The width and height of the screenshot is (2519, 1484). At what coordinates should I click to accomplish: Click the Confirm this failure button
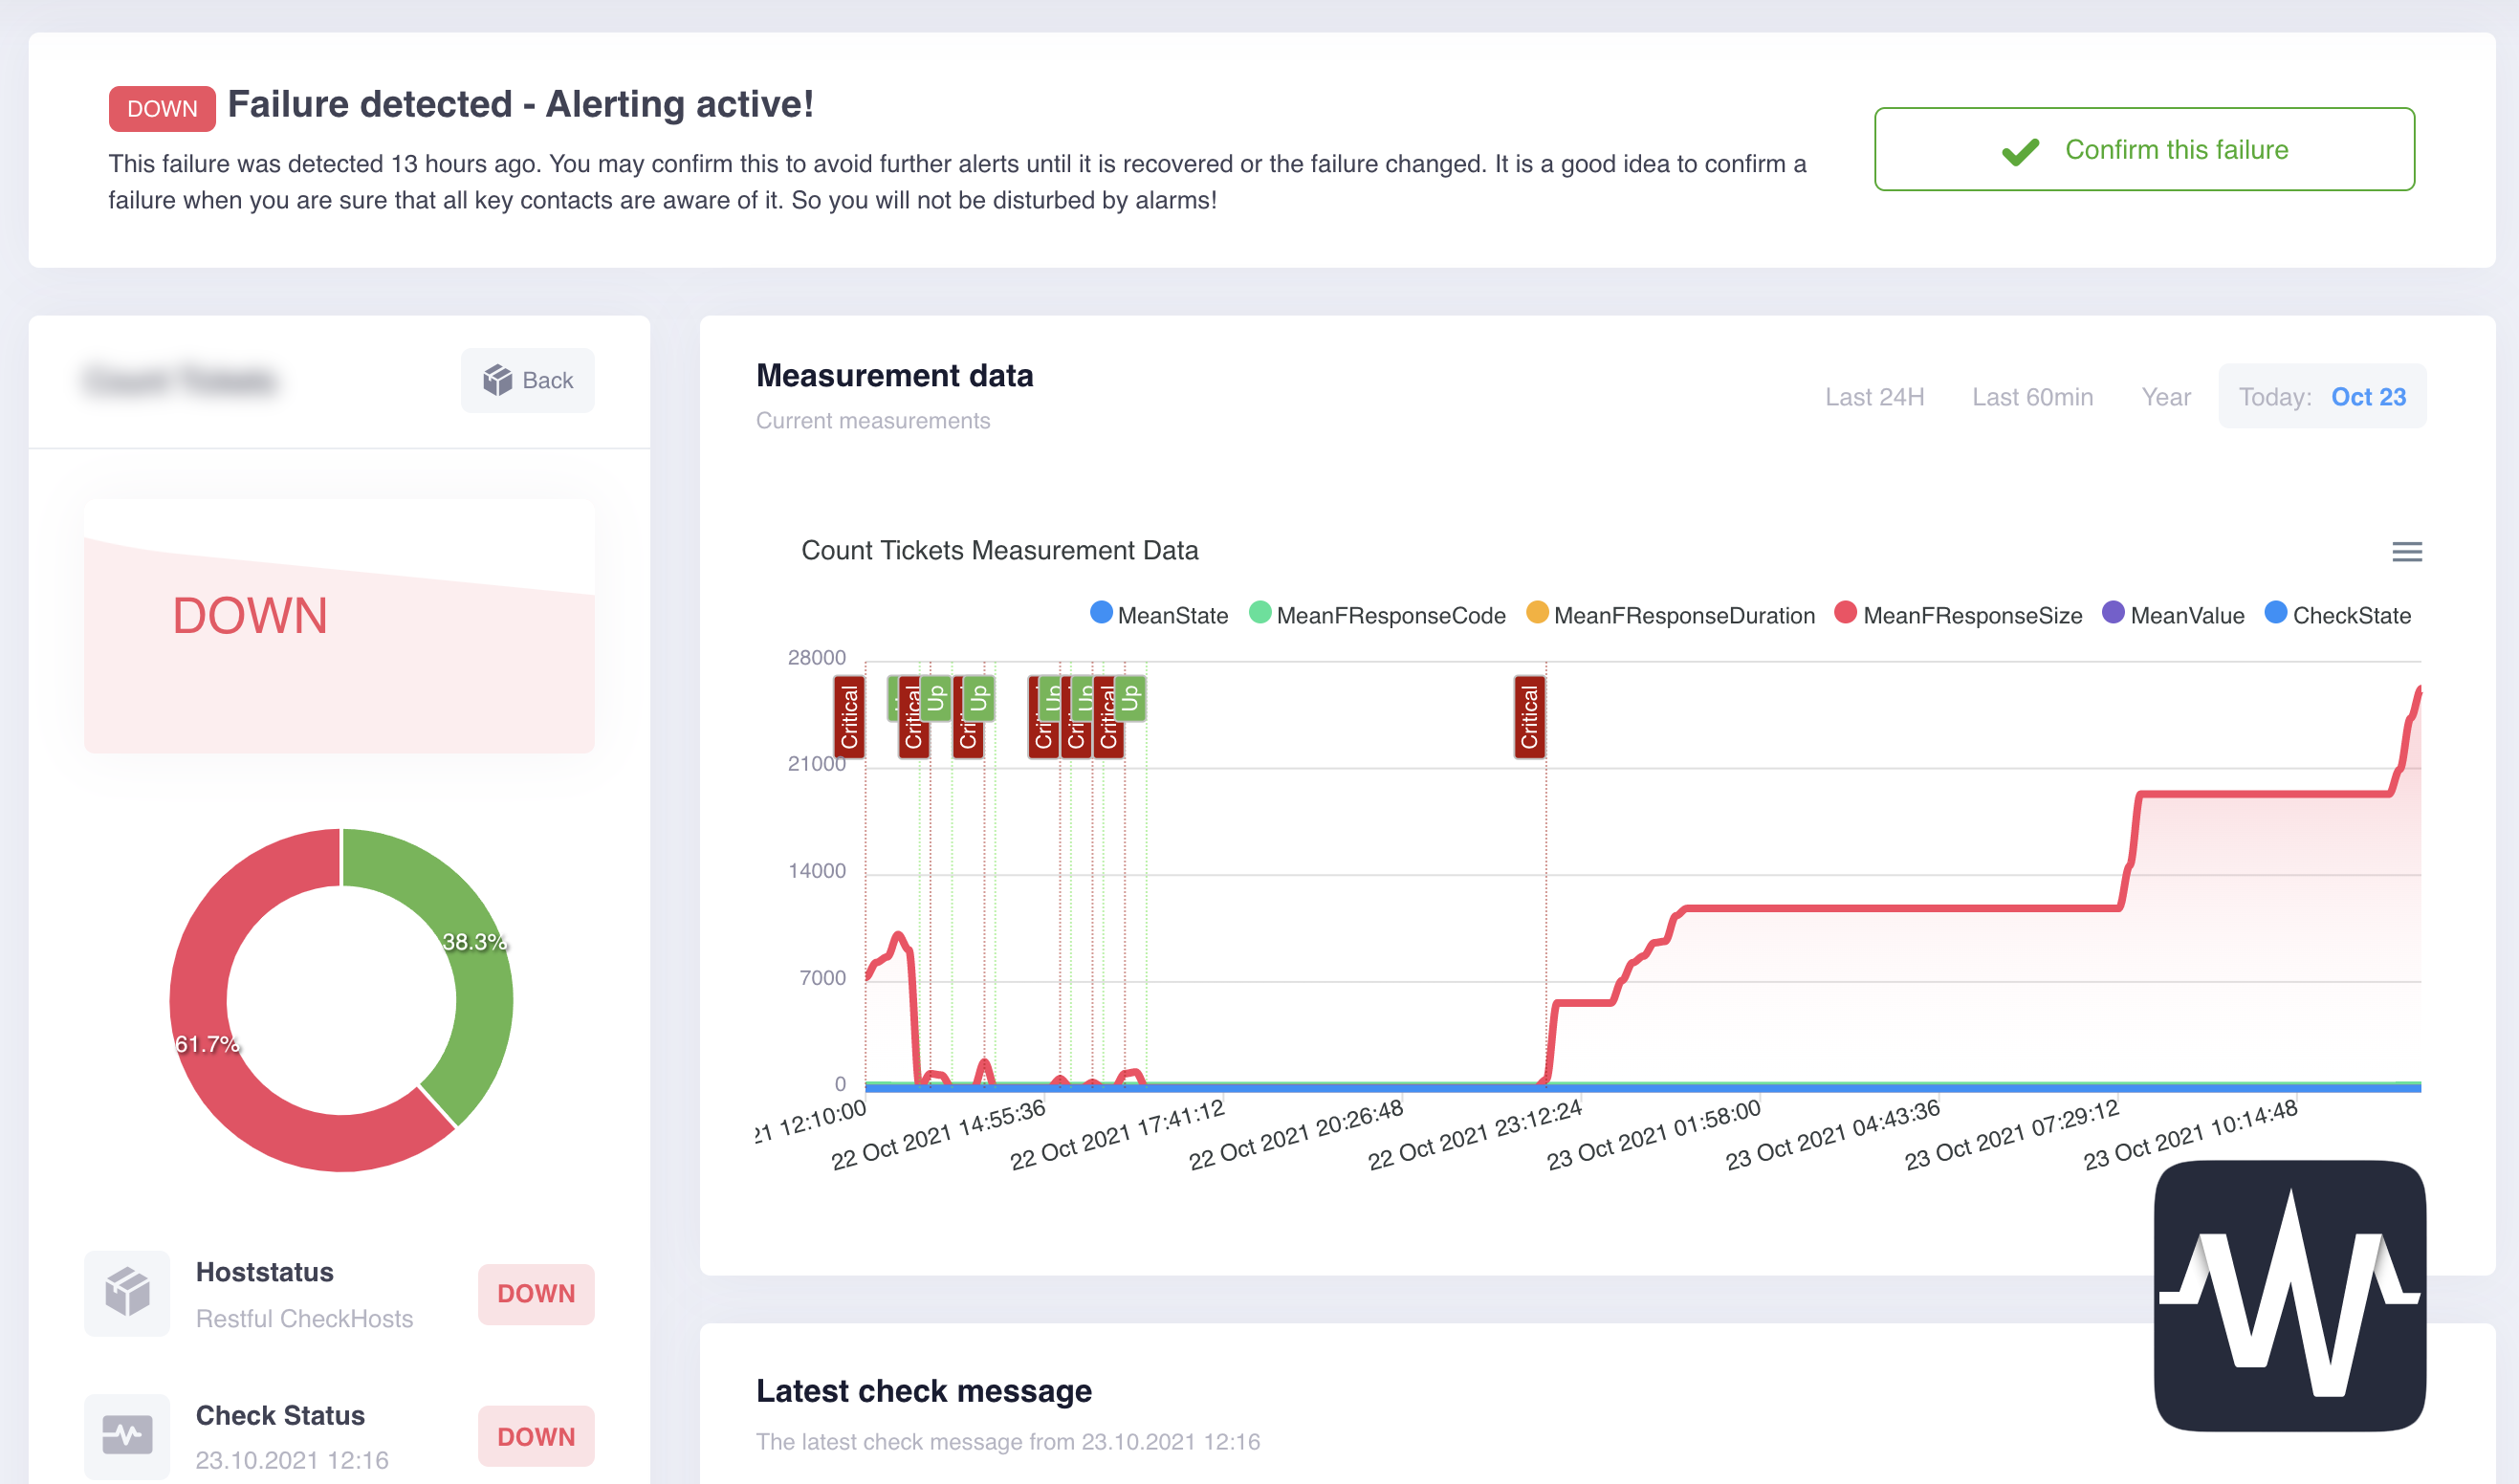point(2144,149)
